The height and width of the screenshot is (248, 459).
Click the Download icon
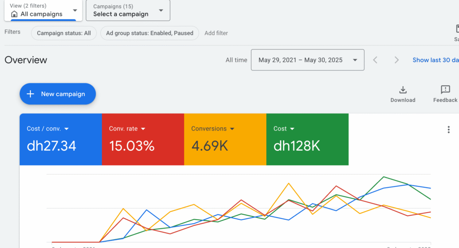[x=403, y=90]
